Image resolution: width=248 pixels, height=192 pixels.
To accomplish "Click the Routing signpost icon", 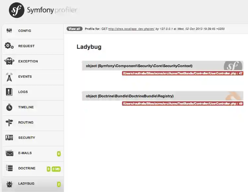I will click(x=9, y=123).
